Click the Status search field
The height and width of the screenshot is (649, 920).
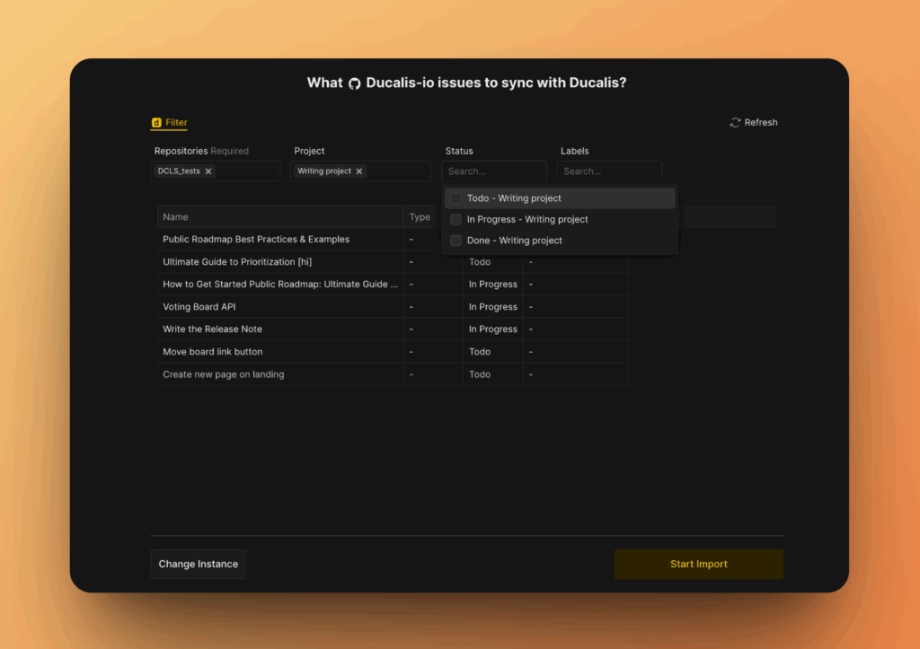point(493,171)
